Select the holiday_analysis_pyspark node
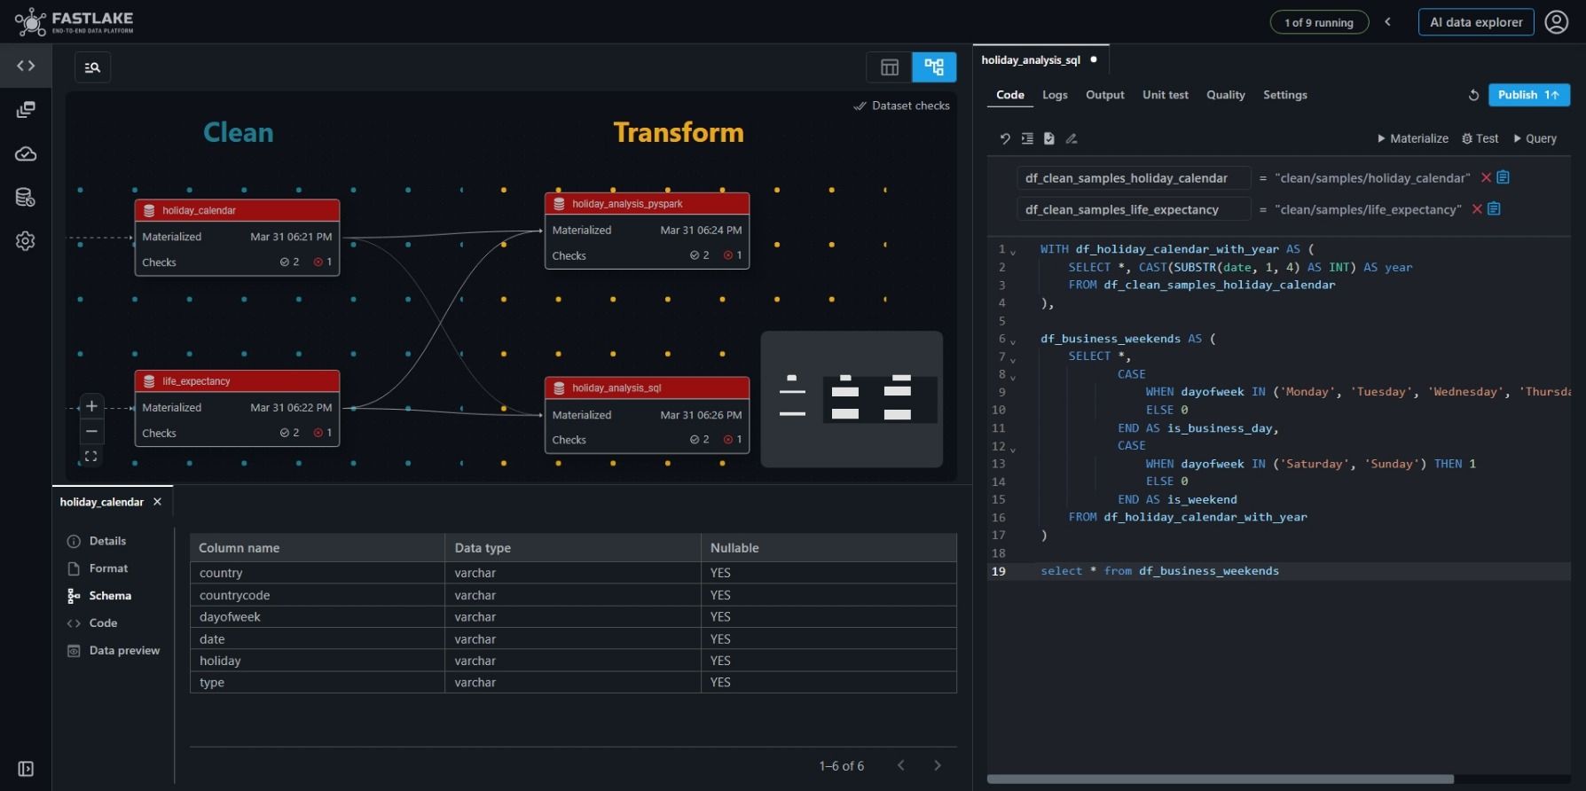This screenshot has height=791, width=1586. [647, 231]
